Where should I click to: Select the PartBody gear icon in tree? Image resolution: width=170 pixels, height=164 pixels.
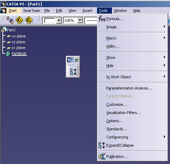[8, 53]
